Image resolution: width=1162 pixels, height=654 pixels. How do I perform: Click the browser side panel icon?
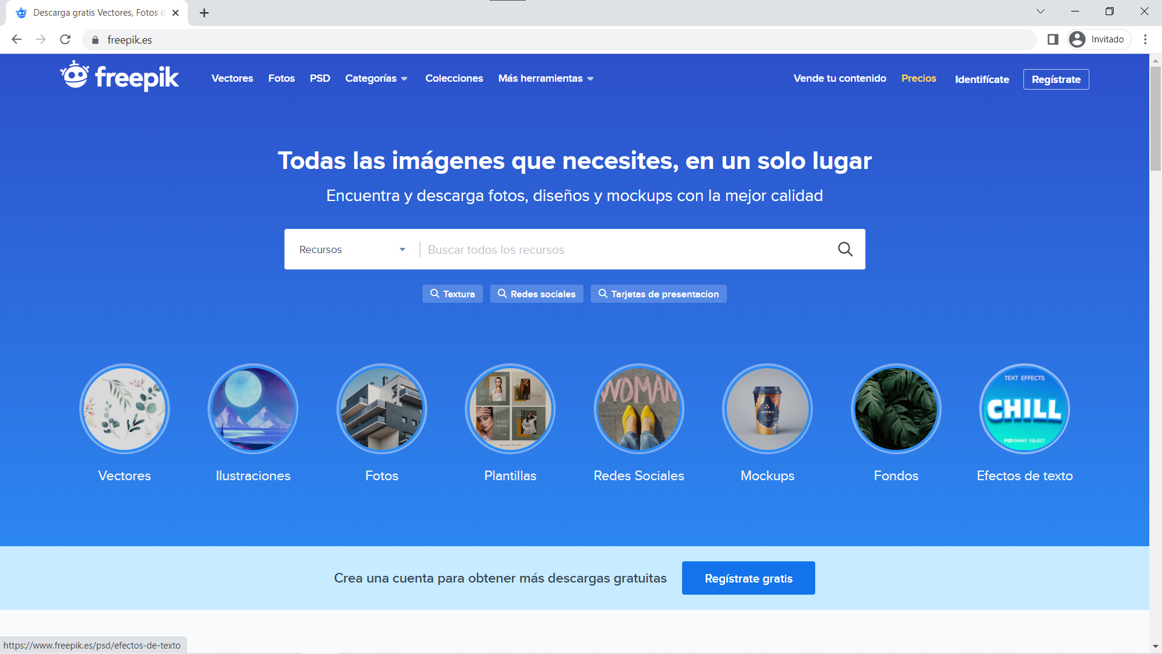click(x=1052, y=39)
